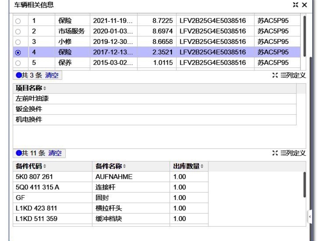This screenshot has width=322, height=241.
Task: Sort parts by 出库数量 column
Action: (x=202, y=167)
